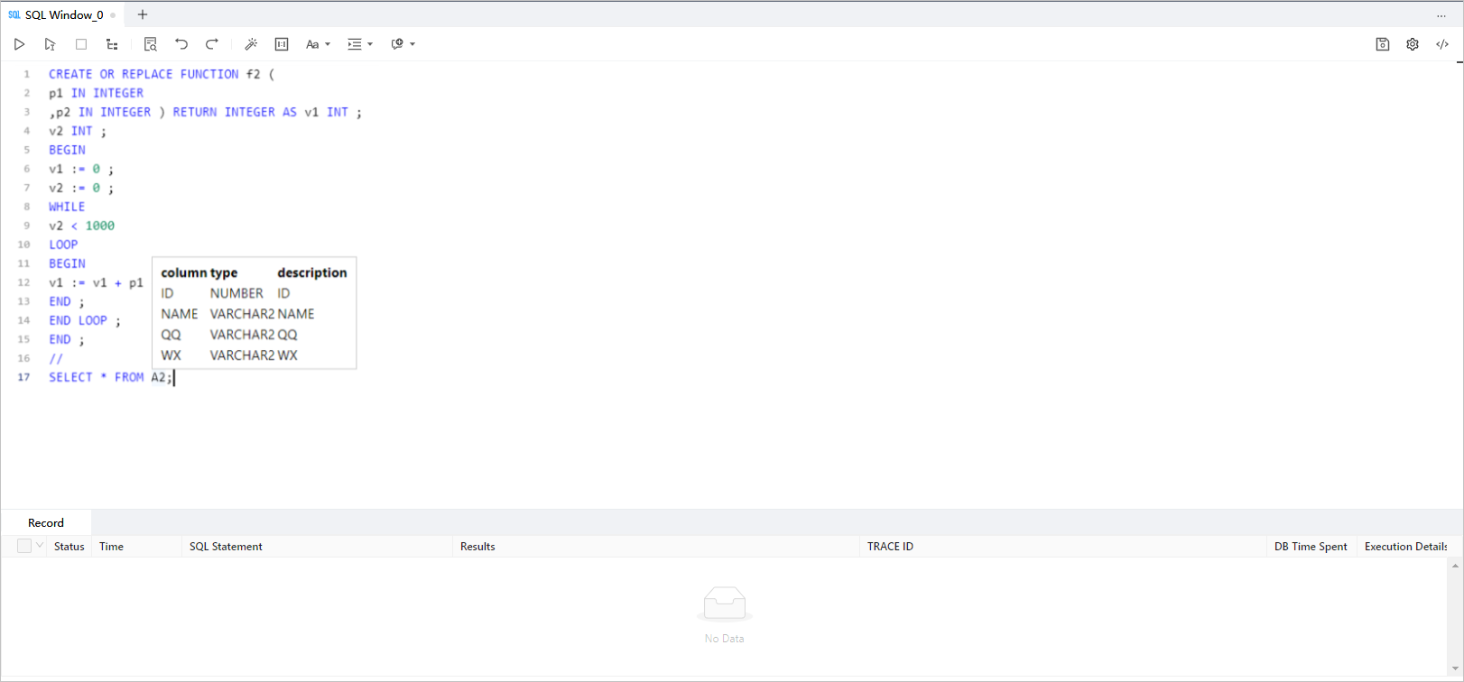Open the execution plan tree icon
This screenshot has width=1464, height=682.
point(112,44)
